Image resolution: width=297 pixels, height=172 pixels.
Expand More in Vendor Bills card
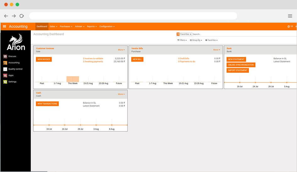(217, 50)
